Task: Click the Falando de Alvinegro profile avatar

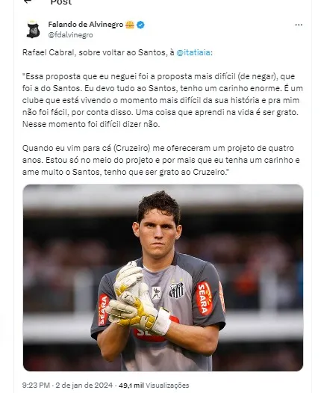Action: 34,30
